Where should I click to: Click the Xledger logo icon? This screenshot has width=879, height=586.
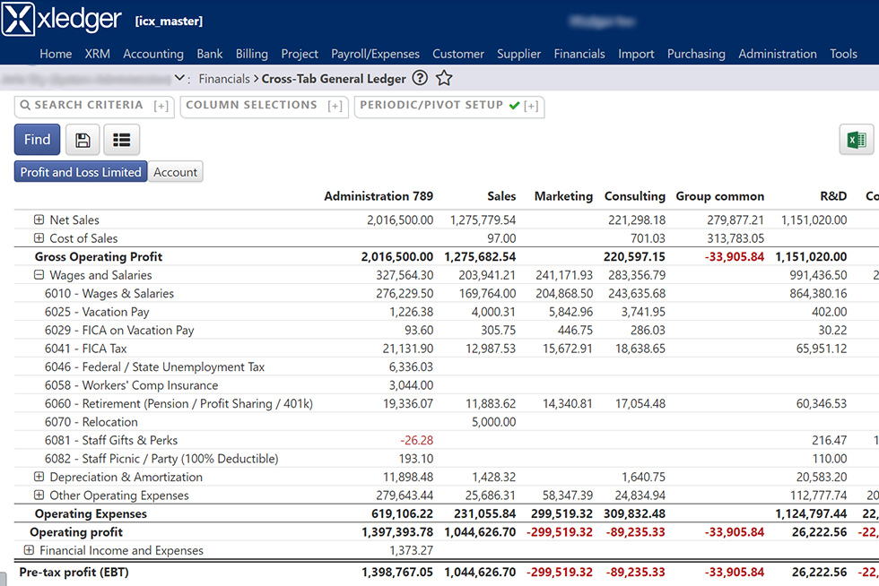pos(18,19)
